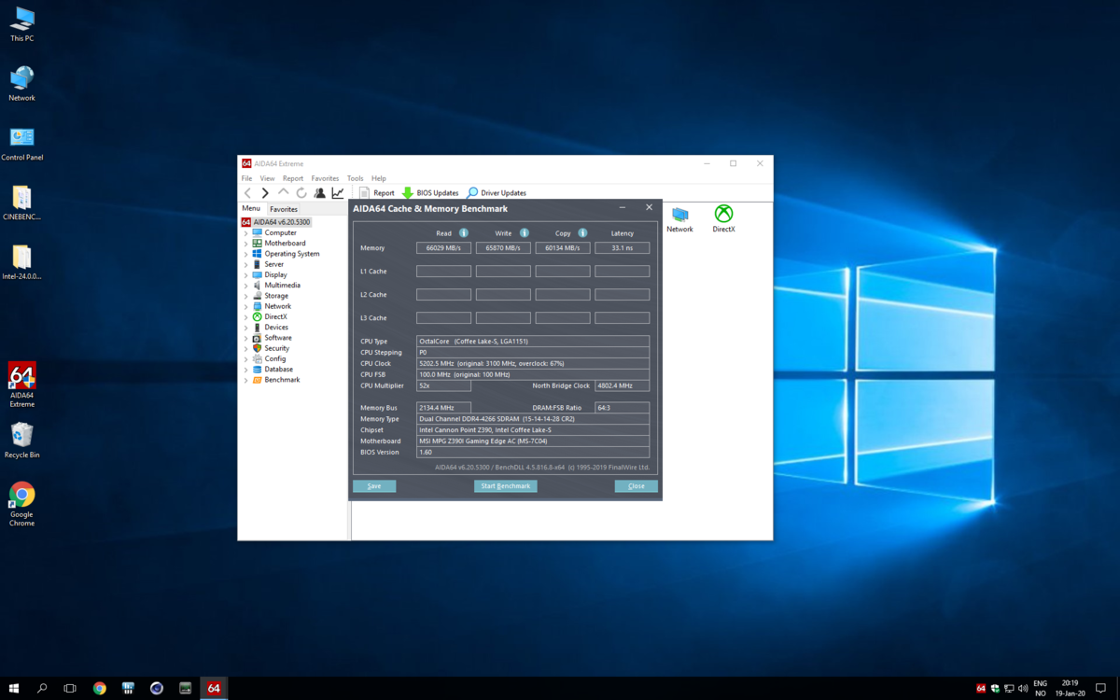
Task: Open the Help menu
Action: 378,178
